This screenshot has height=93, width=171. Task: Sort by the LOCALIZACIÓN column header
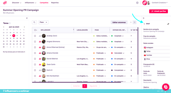coord(82,30)
